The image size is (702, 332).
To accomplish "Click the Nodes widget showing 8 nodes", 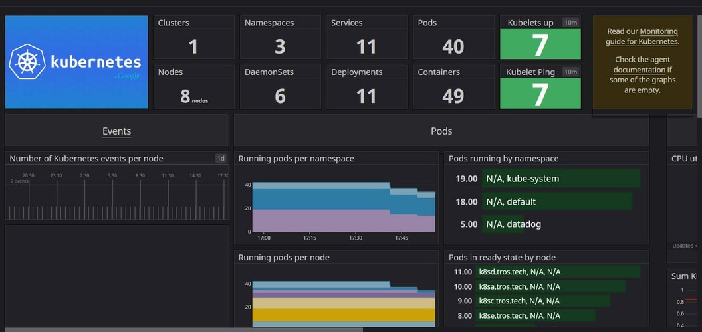I will [194, 87].
